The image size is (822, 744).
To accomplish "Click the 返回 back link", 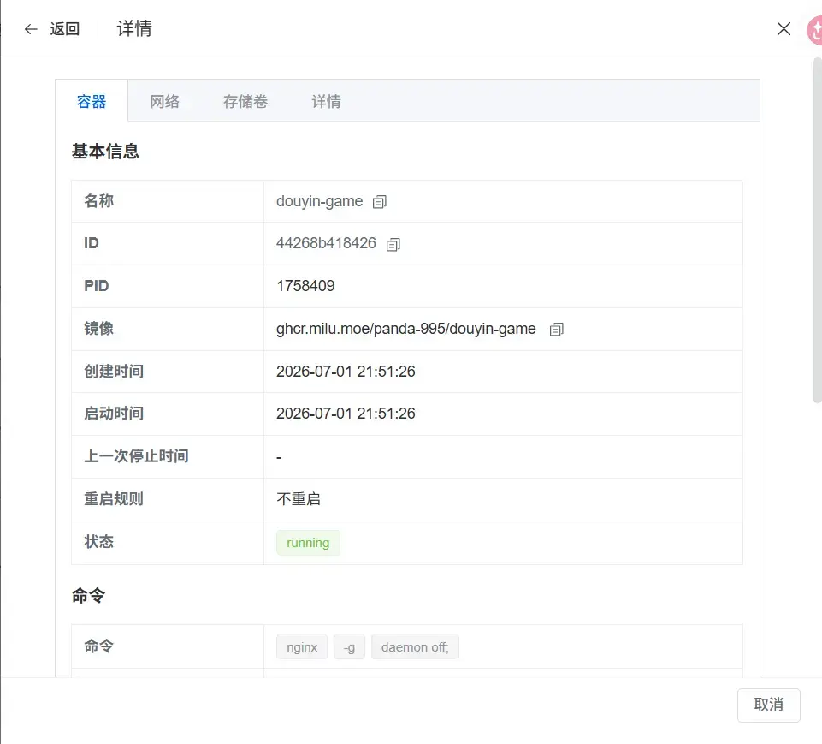I will [x=64, y=29].
